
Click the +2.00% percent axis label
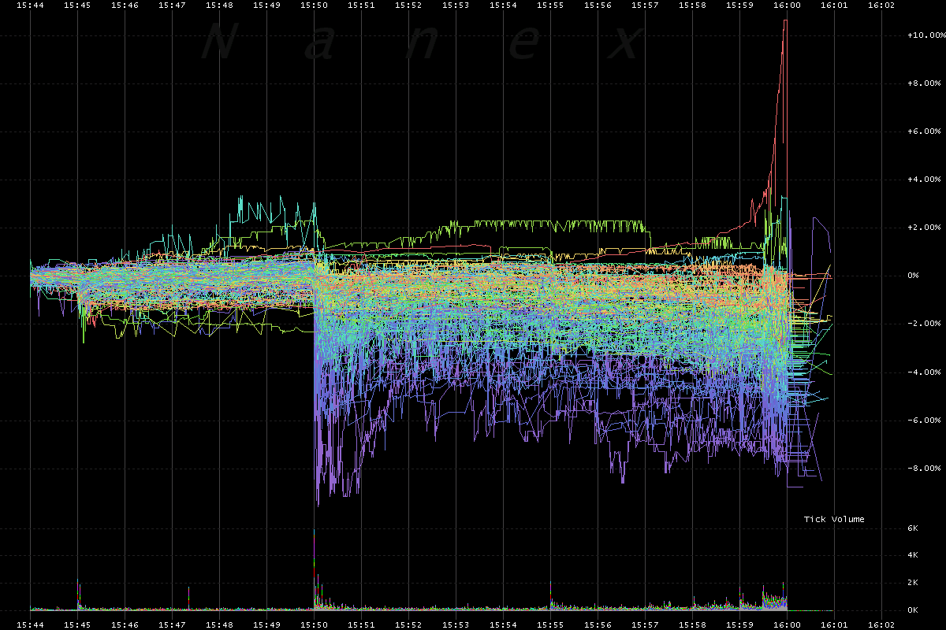[924, 228]
